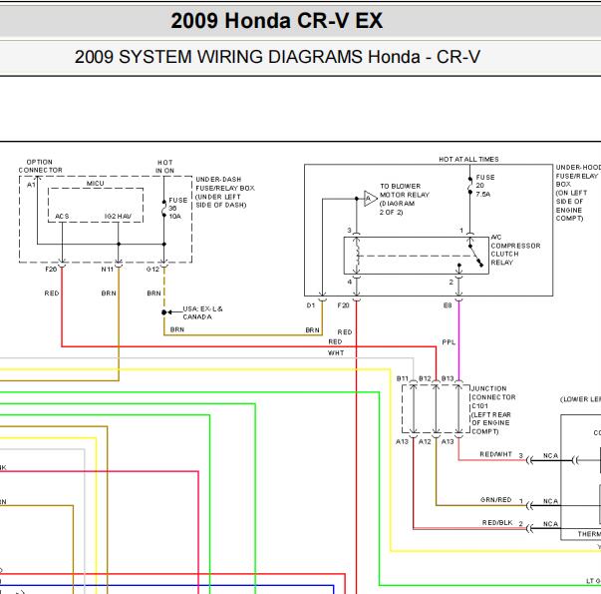Screen dimensions: 601x594
Task: Select the 'PPL' wire color label
Action: point(449,341)
